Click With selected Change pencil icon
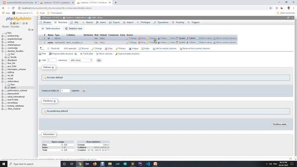 [x=93, y=49]
